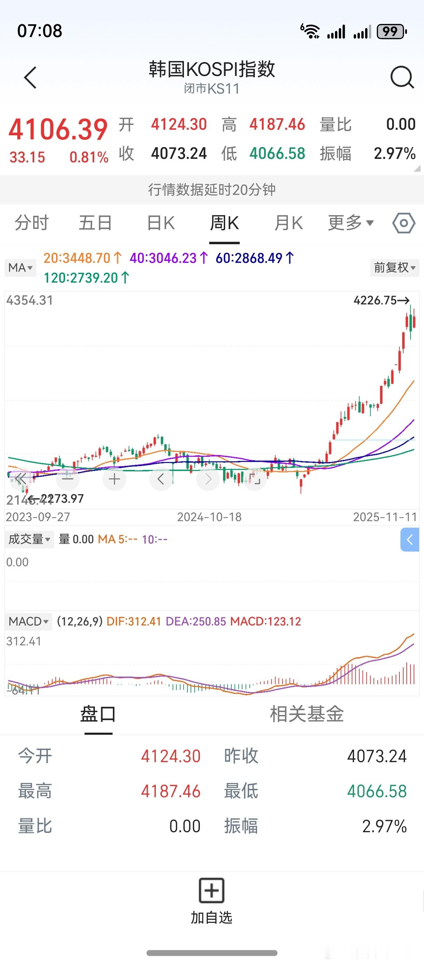Tap the MA 20:3448.70 value
The image size is (424, 963).
(82, 258)
